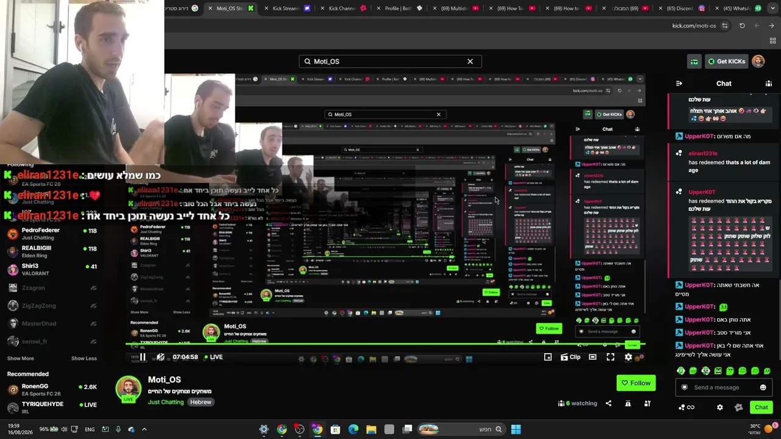This screenshot has height=439, width=781.
Task: Open REALBIGIII followed channel
Action: pos(51,251)
